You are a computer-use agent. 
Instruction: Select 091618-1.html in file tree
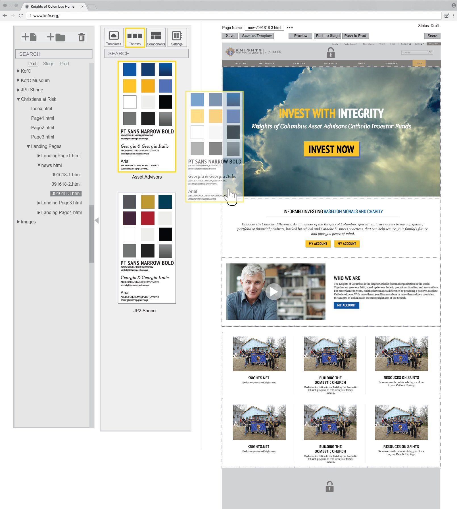tap(66, 175)
